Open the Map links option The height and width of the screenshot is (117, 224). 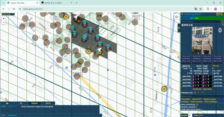tap(207, 89)
